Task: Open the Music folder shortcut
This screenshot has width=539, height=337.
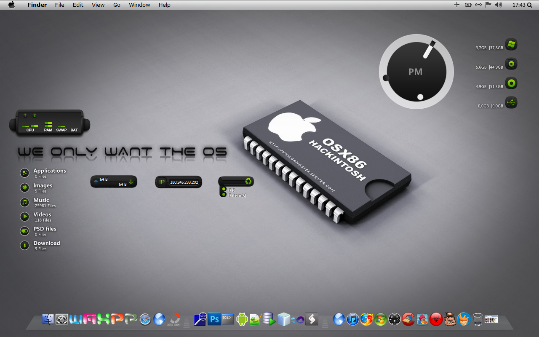Action: [38, 202]
